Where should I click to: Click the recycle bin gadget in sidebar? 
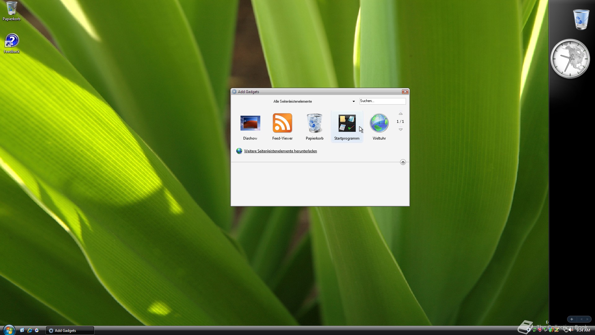coord(581,19)
